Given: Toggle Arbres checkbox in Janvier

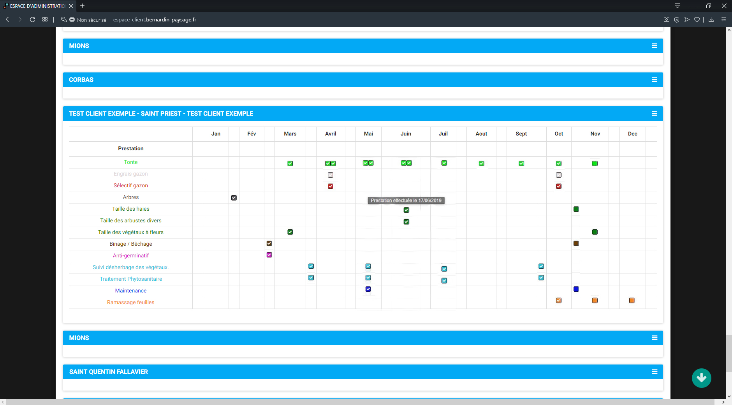Looking at the screenshot, I should pos(234,198).
